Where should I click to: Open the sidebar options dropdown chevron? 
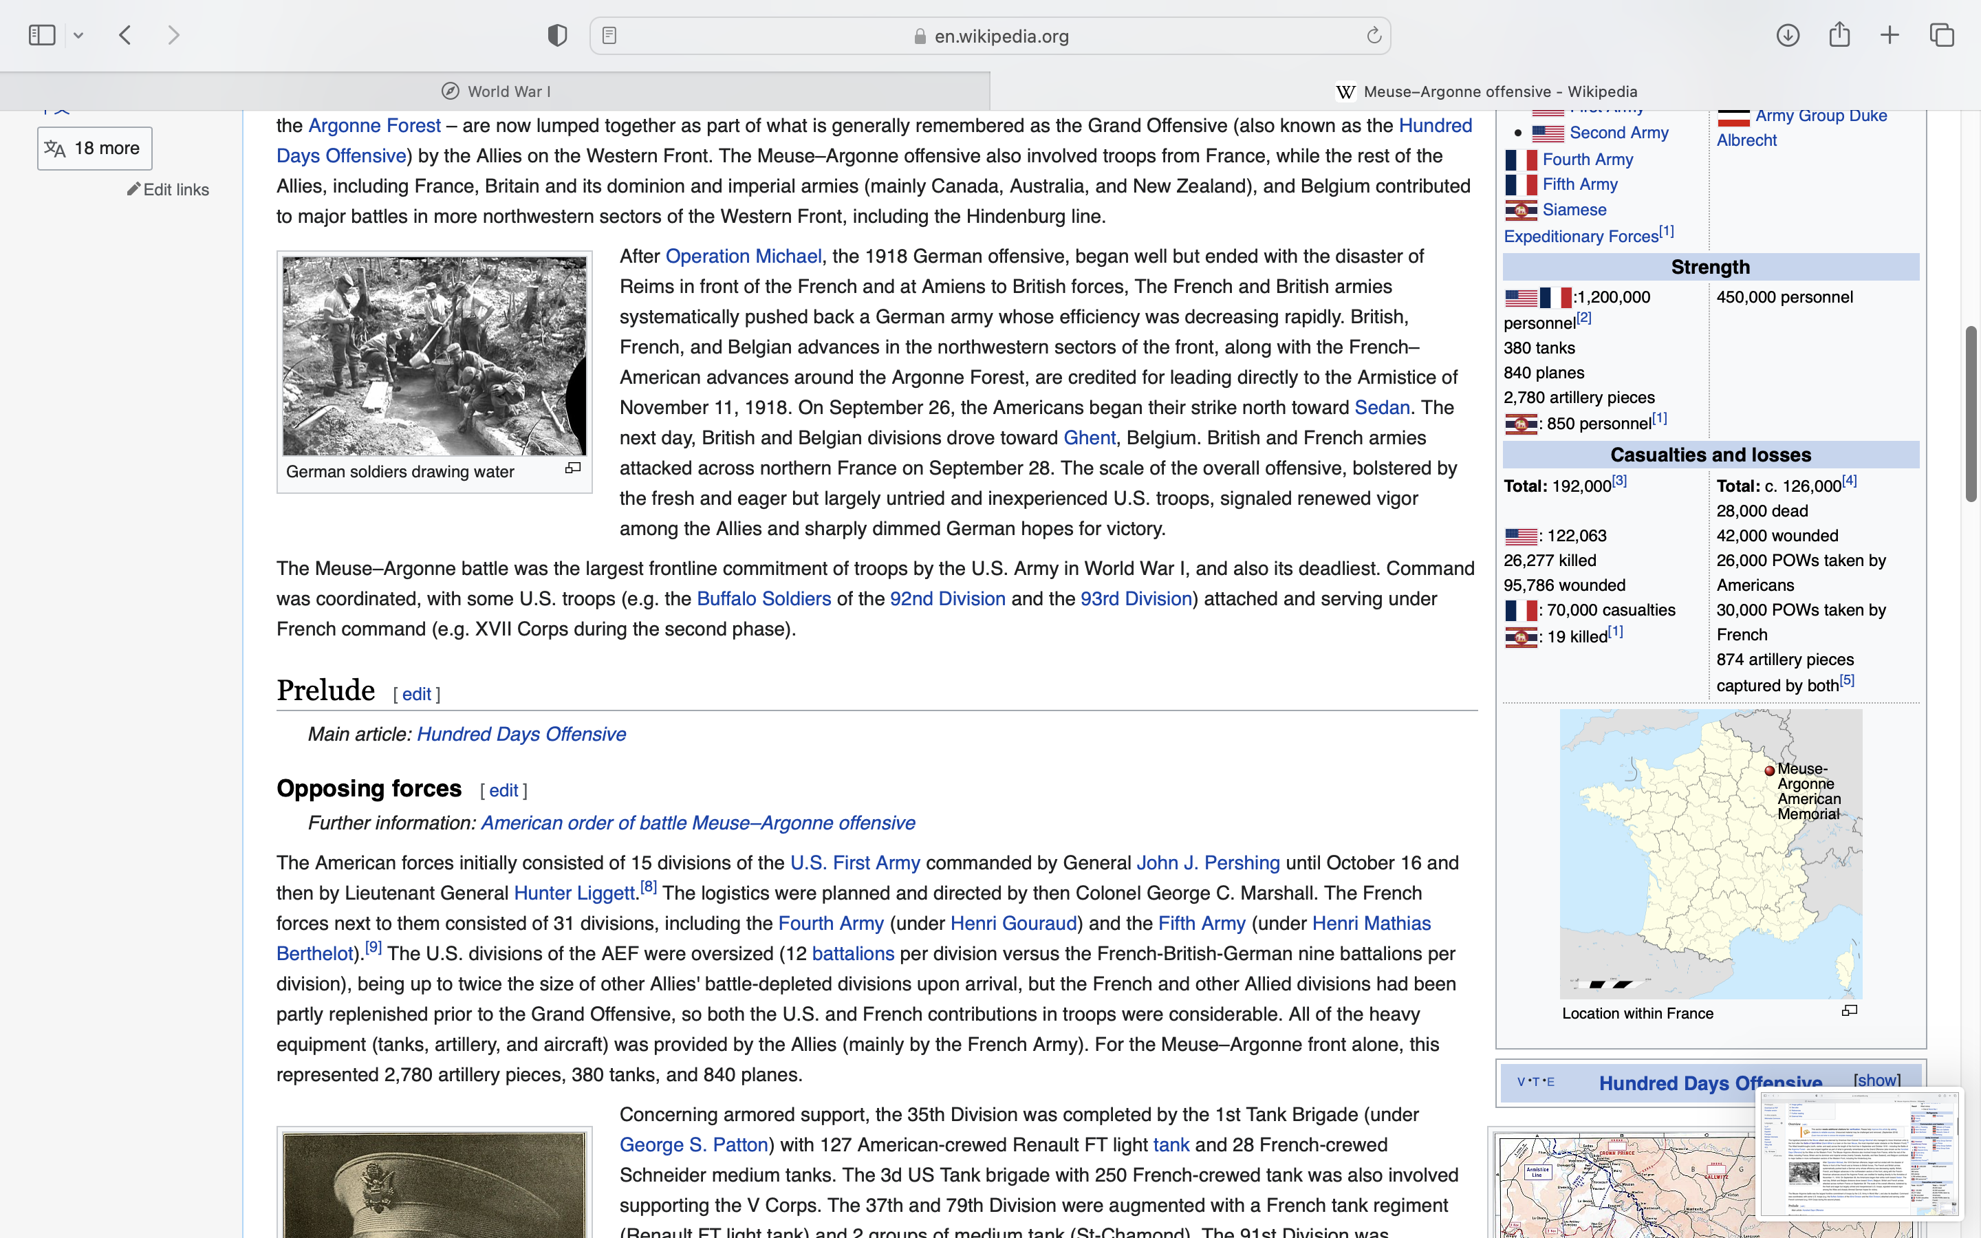(78, 35)
